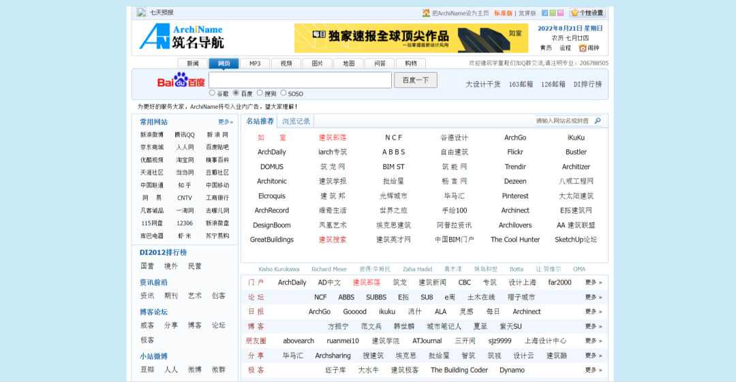Open the GreatBuildings site link
This screenshot has height=382, width=736.
[x=271, y=239]
